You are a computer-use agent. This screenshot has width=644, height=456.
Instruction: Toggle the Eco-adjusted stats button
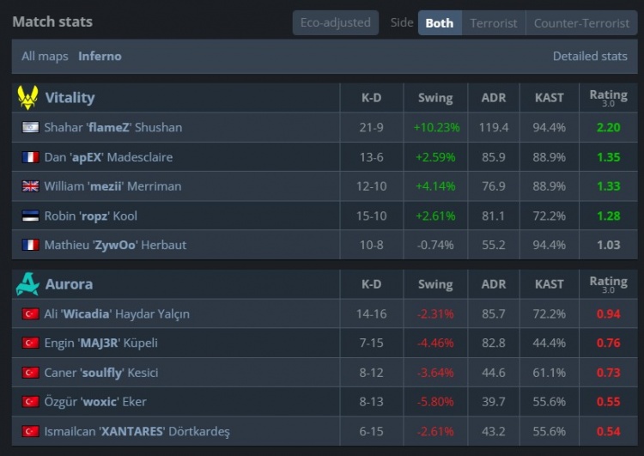click(x=335, y=23)
